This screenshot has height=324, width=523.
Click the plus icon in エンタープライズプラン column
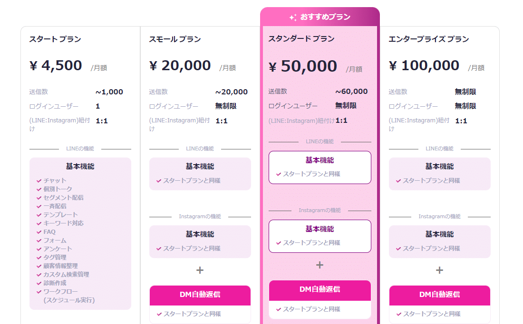(439, 270)
